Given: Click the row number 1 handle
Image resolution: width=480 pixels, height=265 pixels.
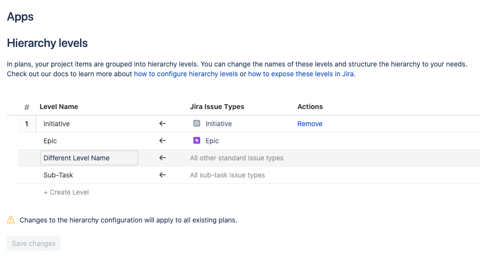Looking at the screenshot, I should coord(27,124).
